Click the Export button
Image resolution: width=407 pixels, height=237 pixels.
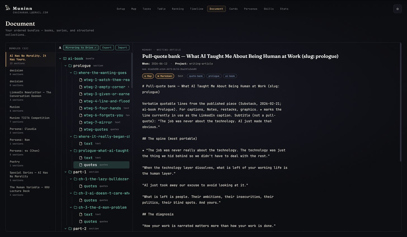point(107,48)
